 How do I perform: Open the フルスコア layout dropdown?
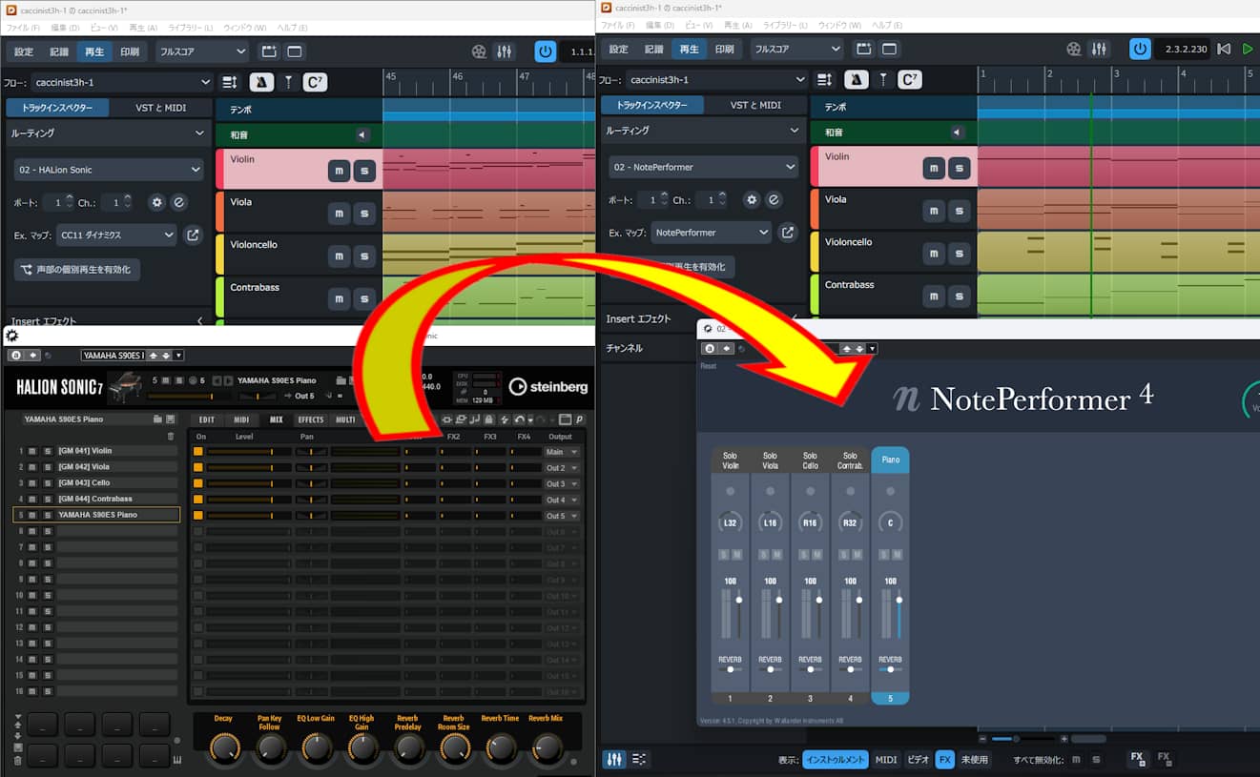[x=201, y=51]
